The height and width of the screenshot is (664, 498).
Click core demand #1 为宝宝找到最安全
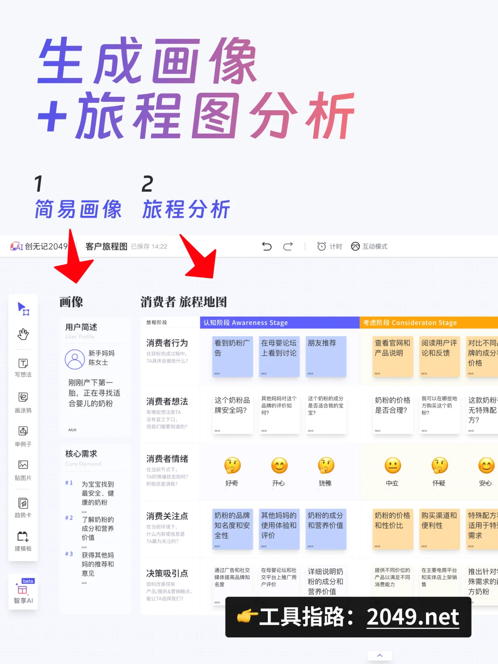pos(98,493)
